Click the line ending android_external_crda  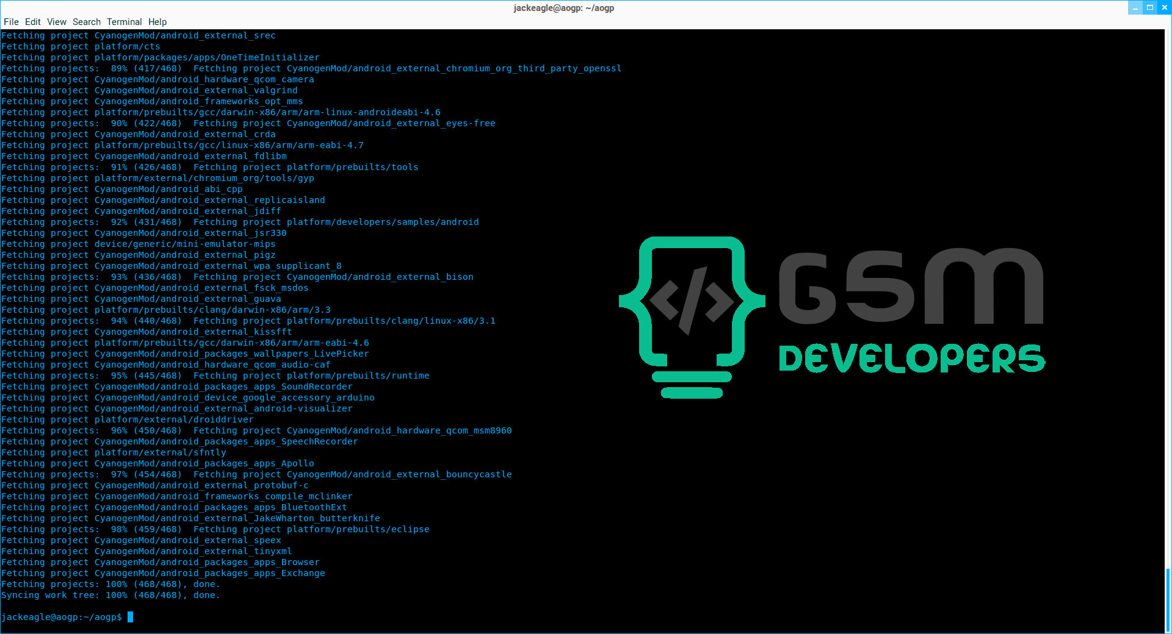click(x=139, y=134)
